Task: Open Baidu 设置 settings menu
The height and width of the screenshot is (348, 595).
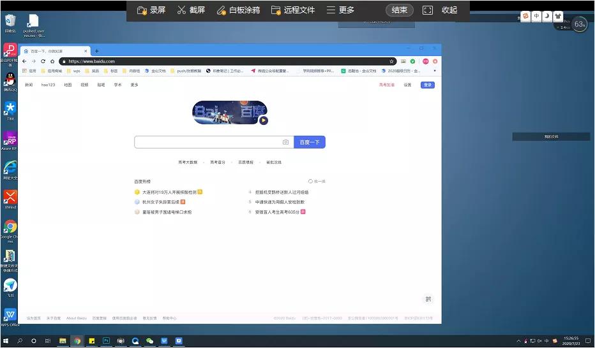Action: tap(407, 85)
